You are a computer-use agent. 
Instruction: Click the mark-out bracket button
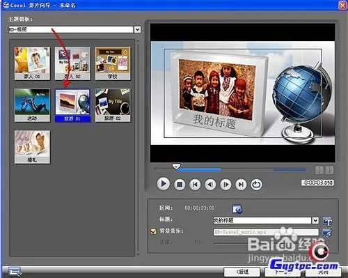(329, 170)
